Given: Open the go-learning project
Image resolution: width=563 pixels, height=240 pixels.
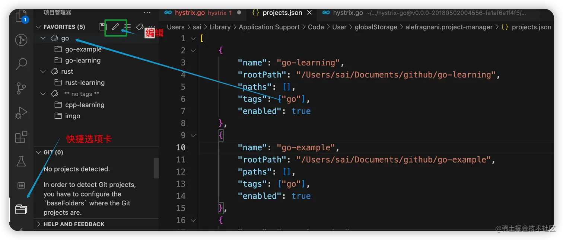Looking at the screenshot, I should click(83, 60).
